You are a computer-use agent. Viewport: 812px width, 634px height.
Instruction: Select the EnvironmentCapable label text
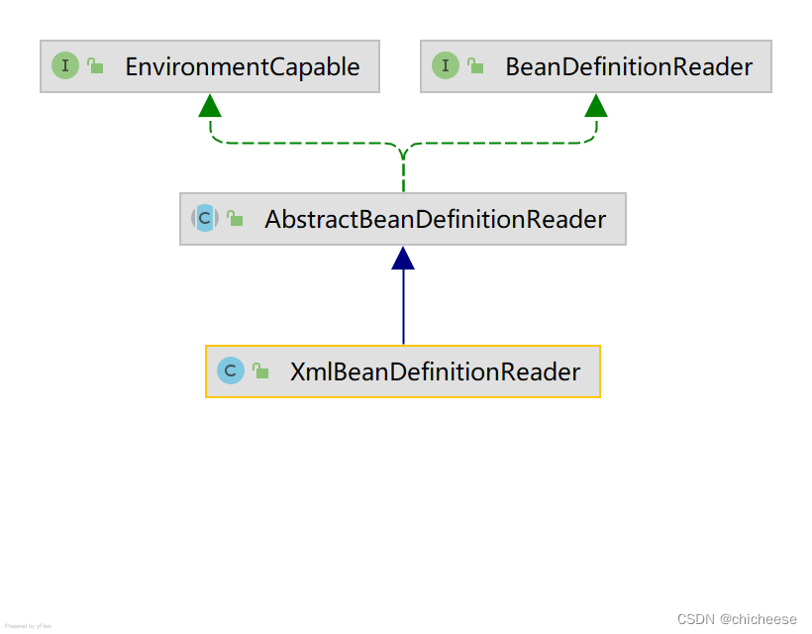[x=243, y=66]
